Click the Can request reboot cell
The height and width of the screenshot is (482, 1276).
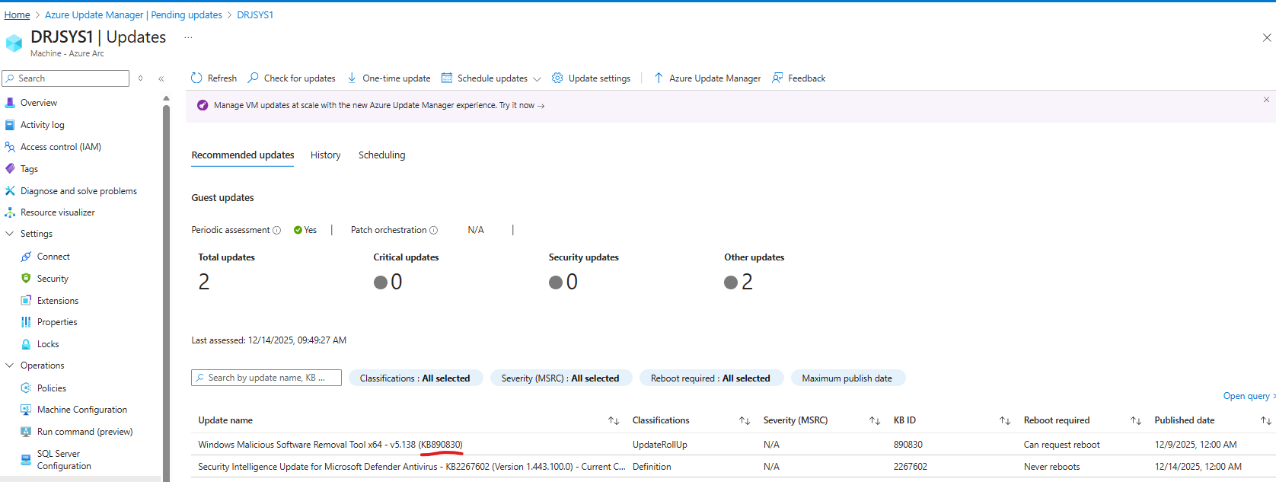click(x=1062, y=445)
